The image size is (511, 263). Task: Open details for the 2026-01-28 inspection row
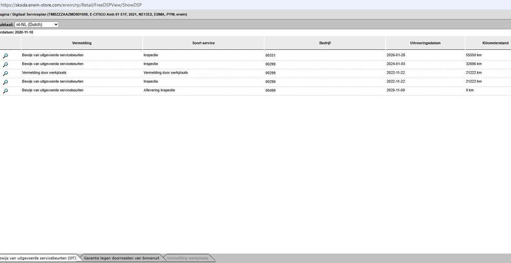[x=5, y=56]
